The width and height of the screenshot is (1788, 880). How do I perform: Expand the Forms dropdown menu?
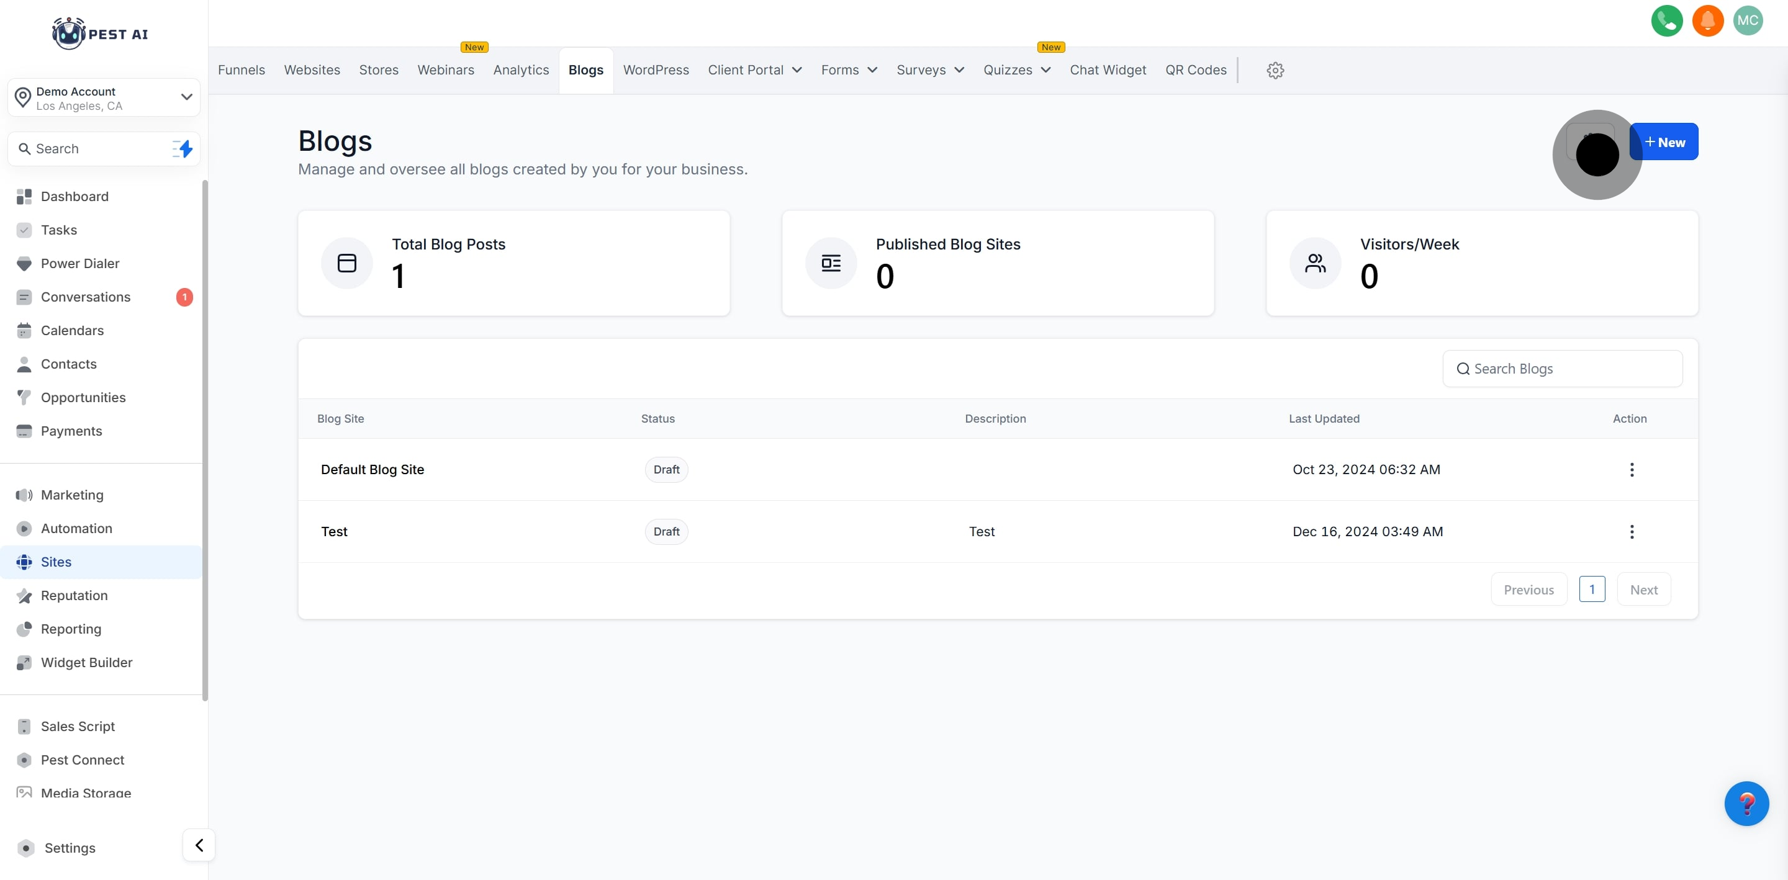tap(849, 70)
